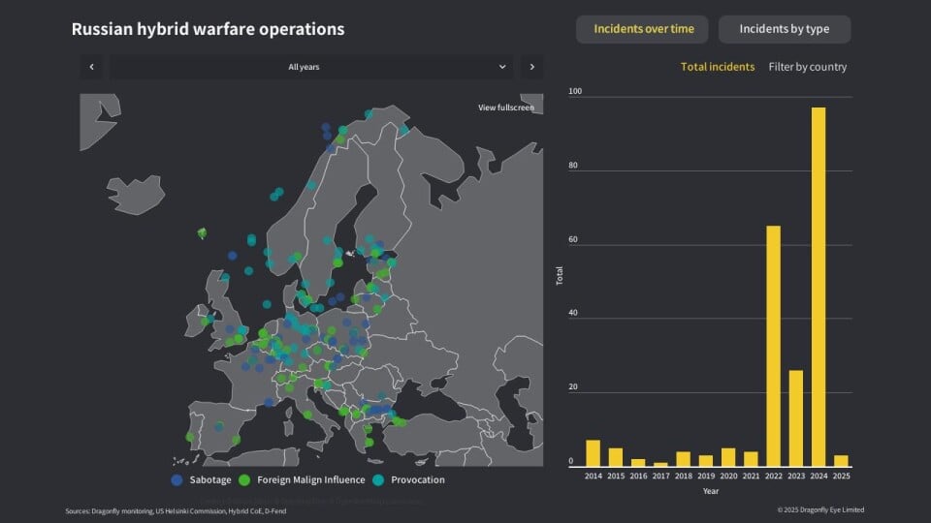The width and height of the screenshot is (931, 523).
Task: Click the 2024 bar in the chart
Action: click(x=819, y=287)
